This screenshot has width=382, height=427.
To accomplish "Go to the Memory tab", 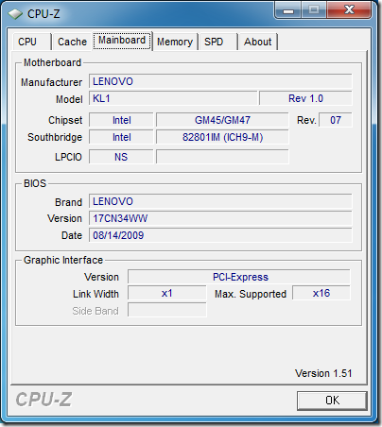I will pyautogui.click(x=175, y=42).
